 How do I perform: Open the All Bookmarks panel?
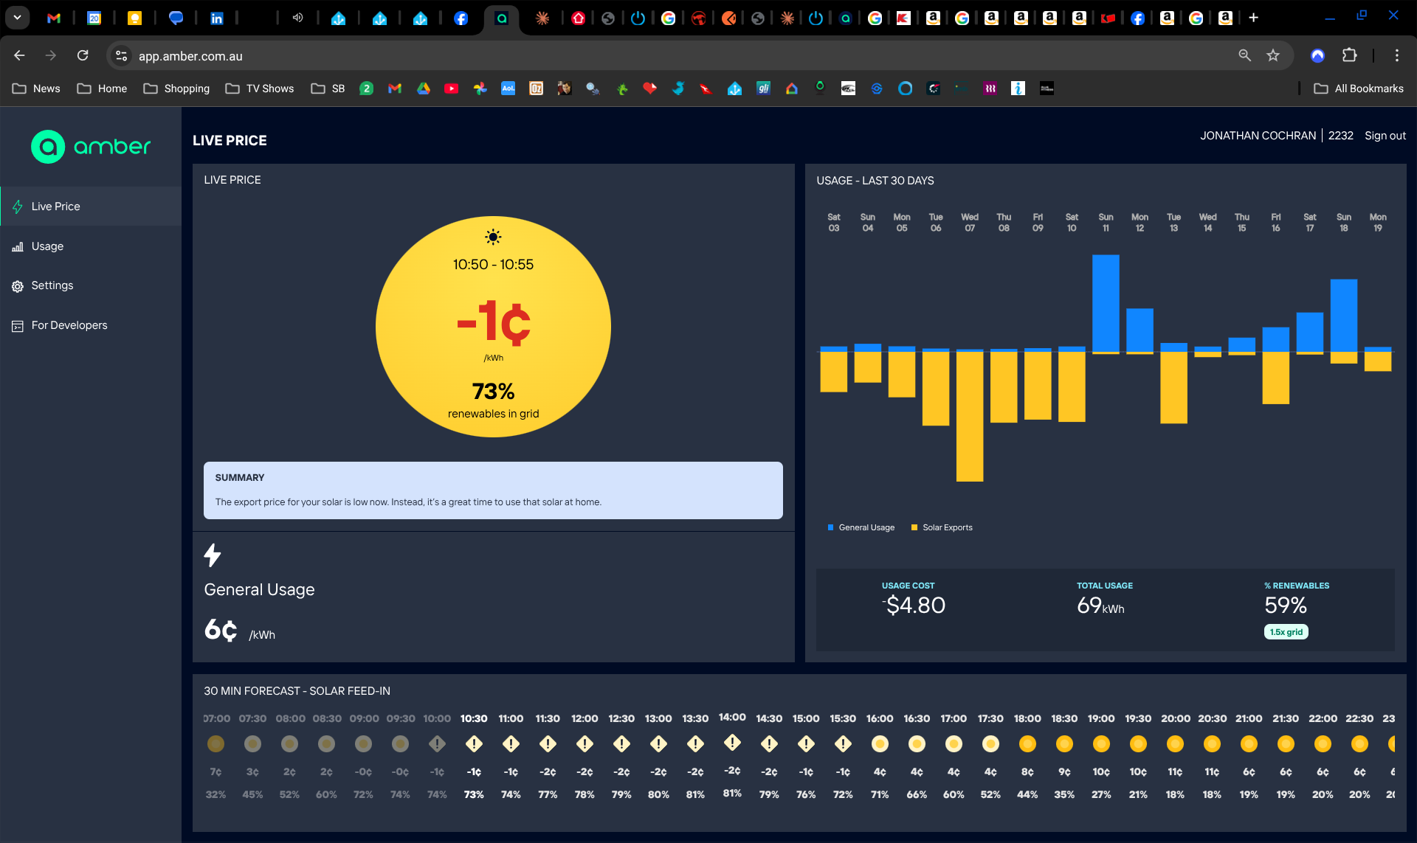point(1358,89)
